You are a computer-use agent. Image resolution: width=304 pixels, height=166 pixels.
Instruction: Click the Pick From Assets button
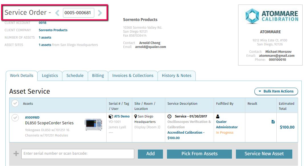(199, 154)
